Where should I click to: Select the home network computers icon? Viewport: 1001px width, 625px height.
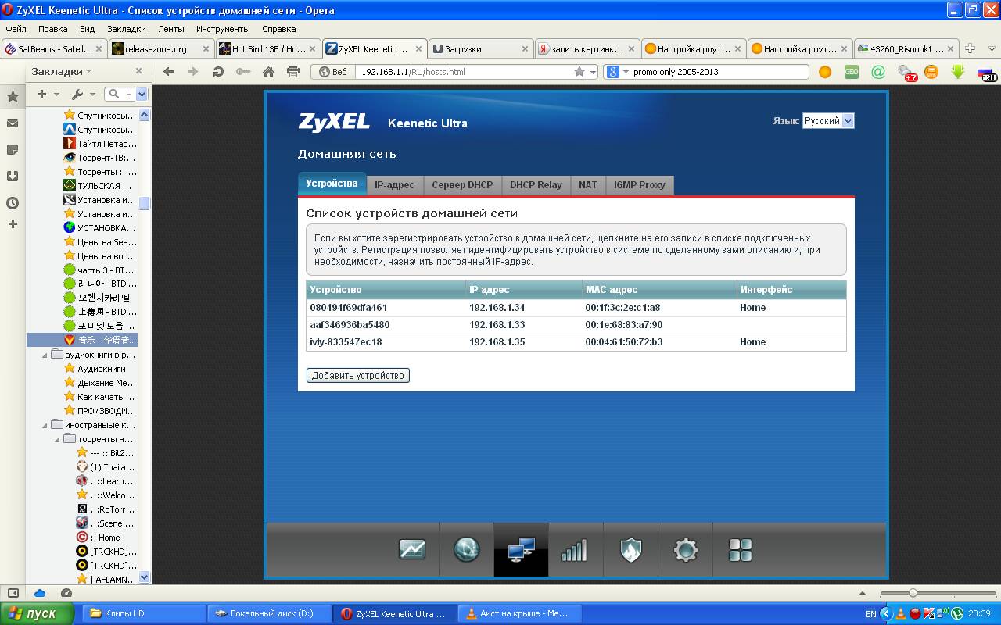(522, 549)
